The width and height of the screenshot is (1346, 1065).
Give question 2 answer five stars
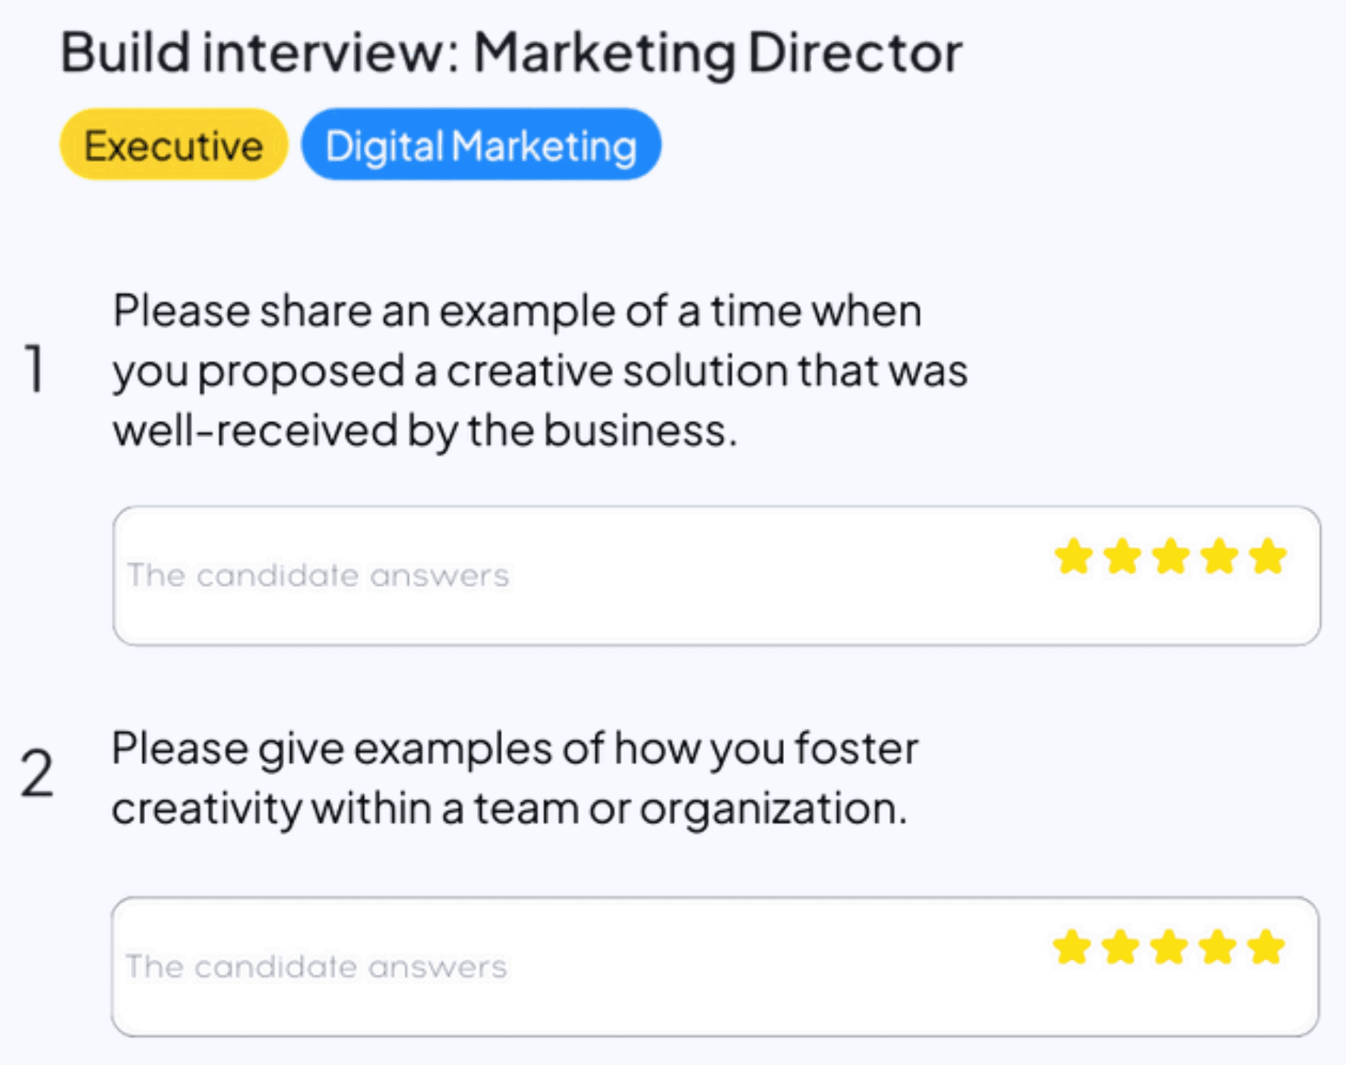pyautogui.click(x=1266, y=947)
